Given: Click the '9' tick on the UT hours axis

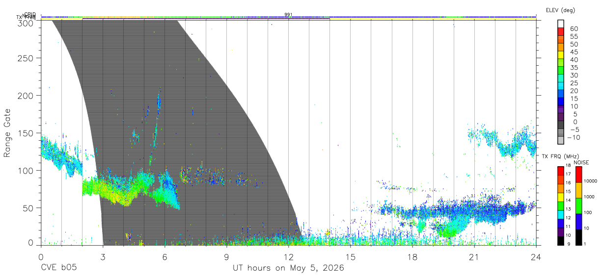Looking at the screenshot, I should coord(226,256).
